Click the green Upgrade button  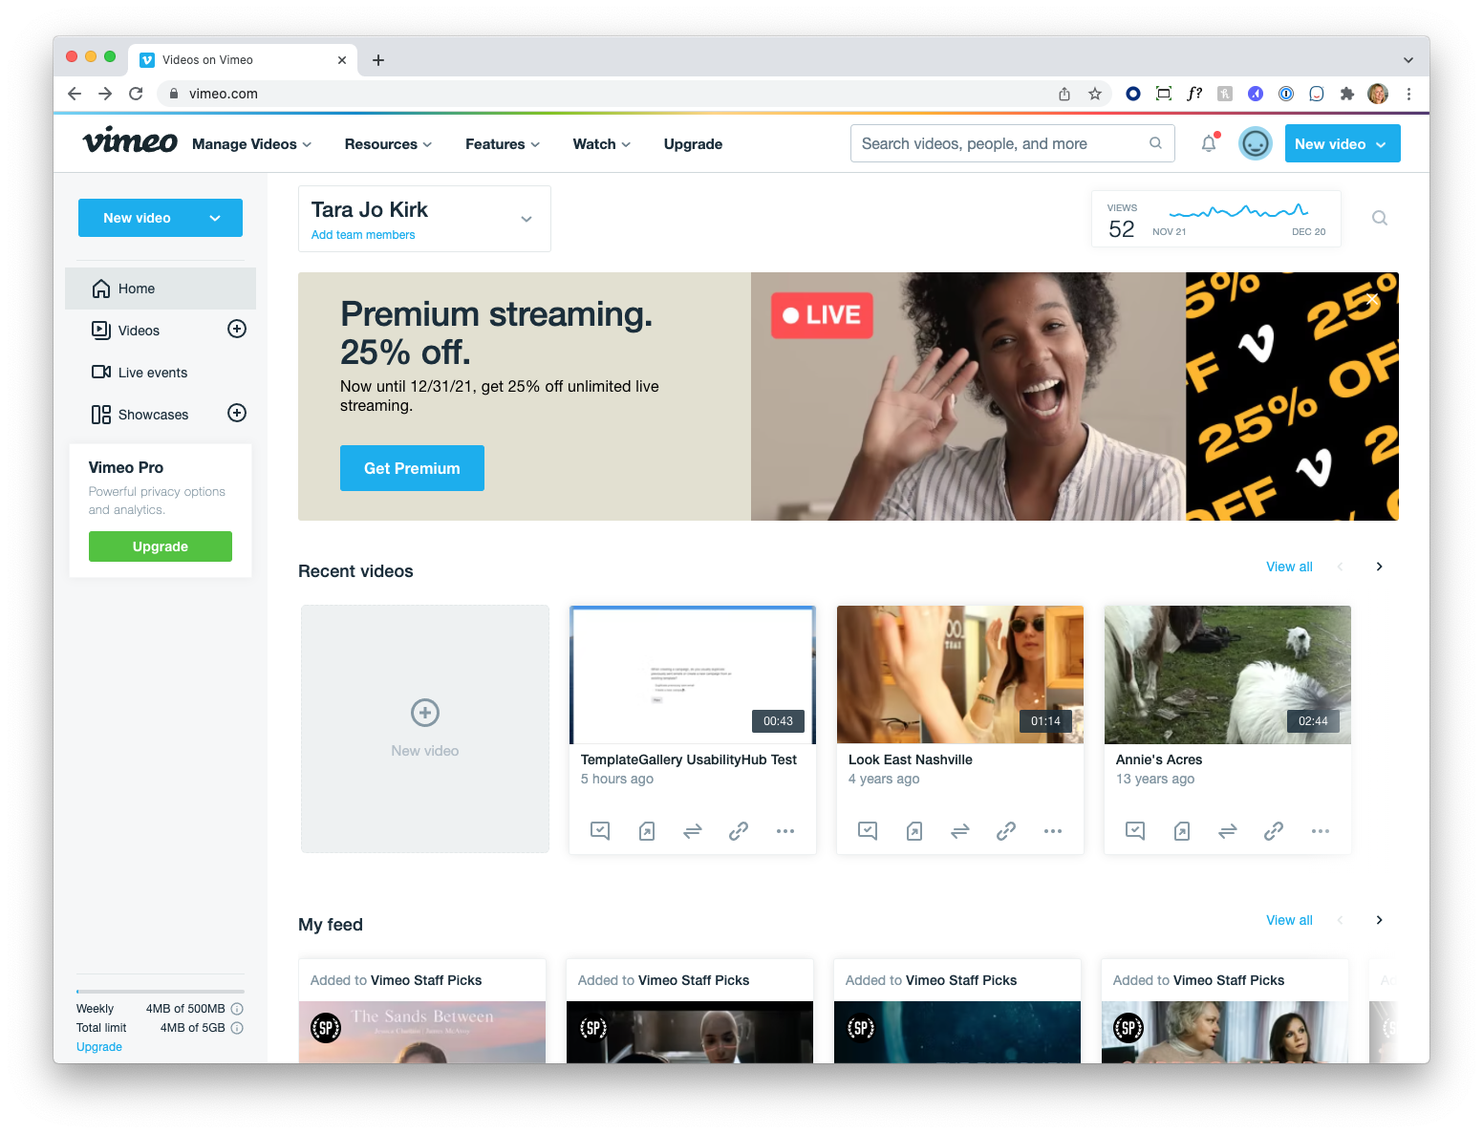[x=161, y=546]
